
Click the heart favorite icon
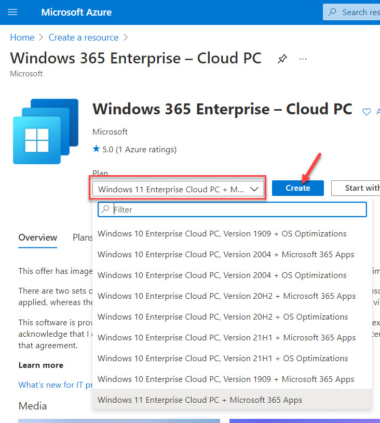(x=367, y=112)
